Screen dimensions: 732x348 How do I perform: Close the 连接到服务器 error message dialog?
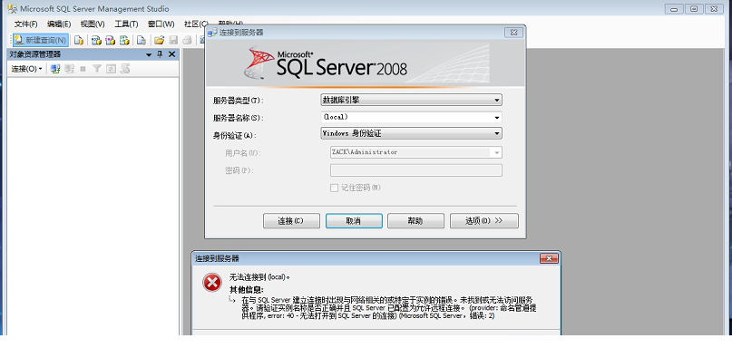(549, 258)
